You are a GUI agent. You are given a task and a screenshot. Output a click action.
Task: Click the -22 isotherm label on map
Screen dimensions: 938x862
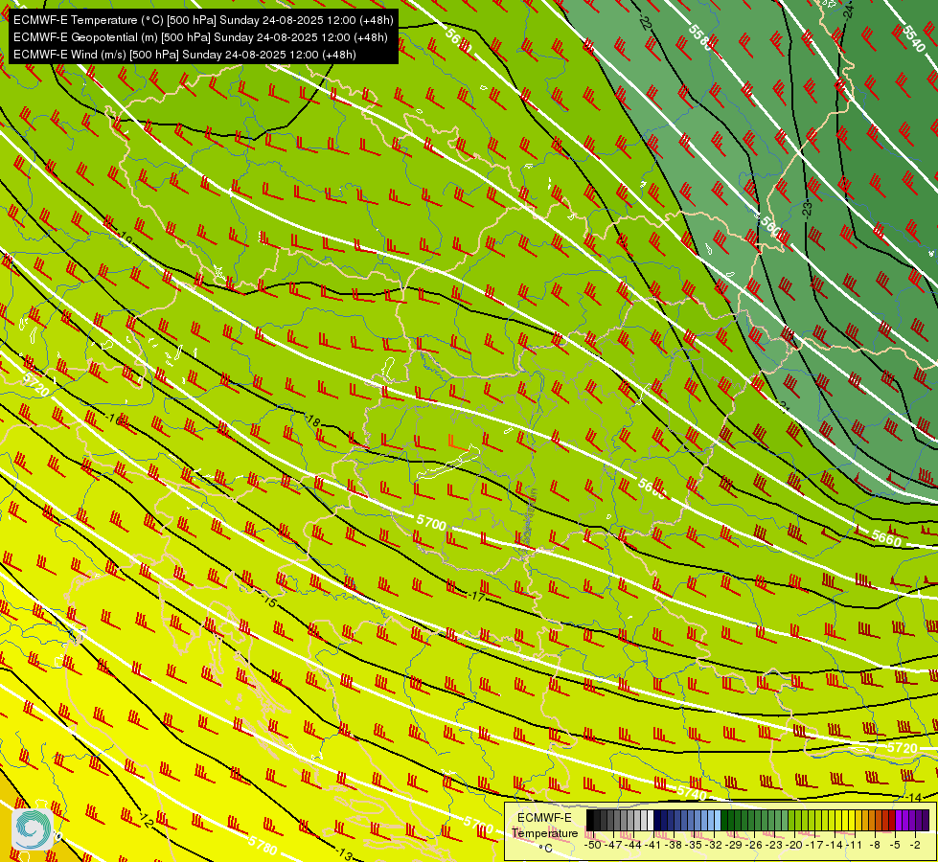(645, 23)
